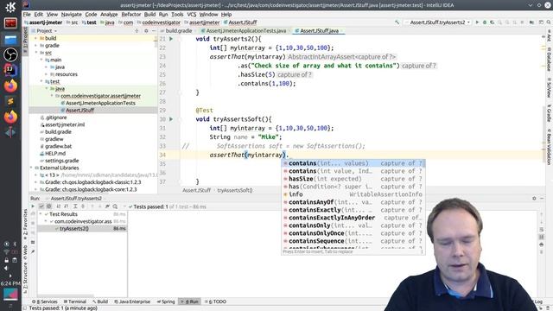Collapse the External Libraries node
Viewport: 553px width, 311px height.
click(x=31, y=168)
